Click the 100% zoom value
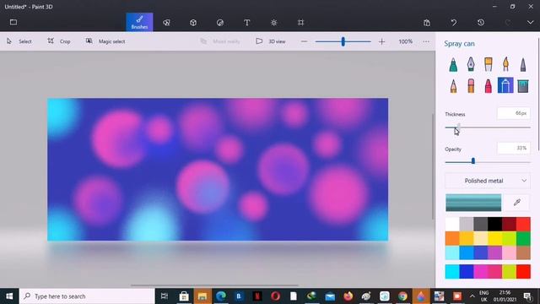The image size is (540, 304). [405, 41]
